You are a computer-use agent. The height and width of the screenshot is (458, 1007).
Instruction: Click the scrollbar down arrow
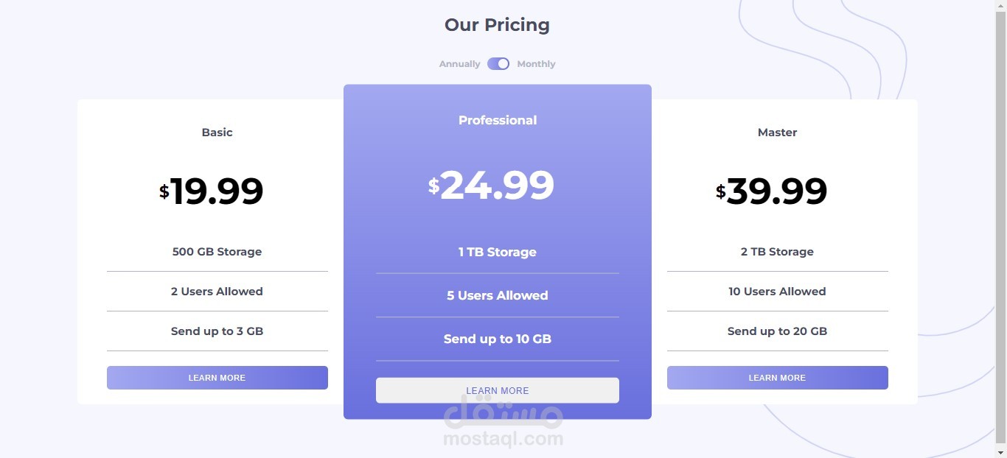point(1000,452)
